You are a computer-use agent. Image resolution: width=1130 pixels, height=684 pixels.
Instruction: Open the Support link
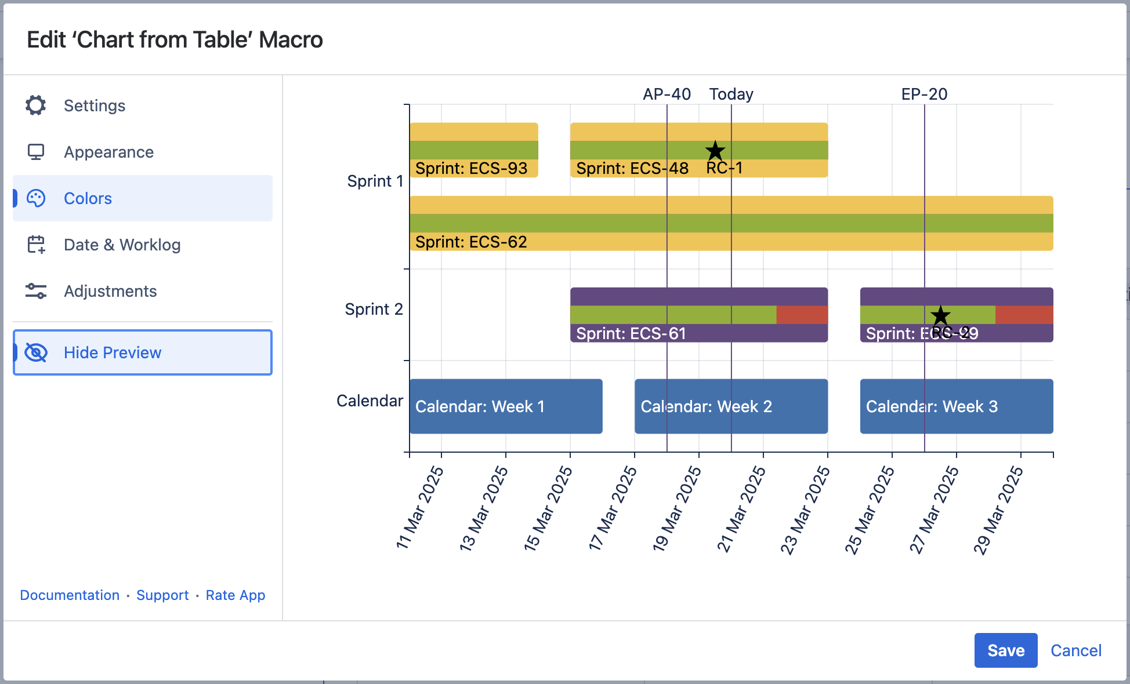[x=162, y=595]
